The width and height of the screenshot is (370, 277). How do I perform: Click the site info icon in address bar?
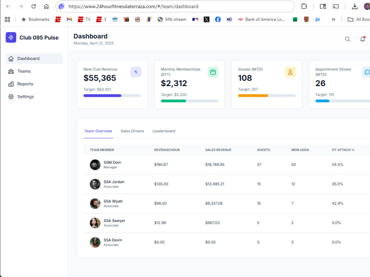pos(61,6)
